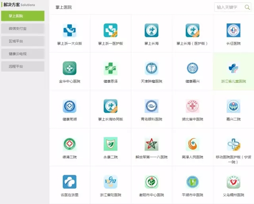Click the 掌上浙一医护版 label text
254x204 pixels.
(110, 44)
